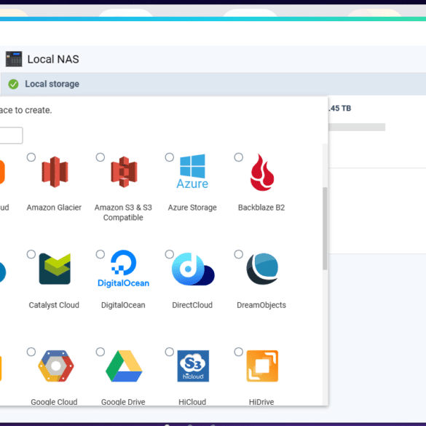
Task: Click the Backblaze B2 flame icon
Action: [x=262, y=173]
